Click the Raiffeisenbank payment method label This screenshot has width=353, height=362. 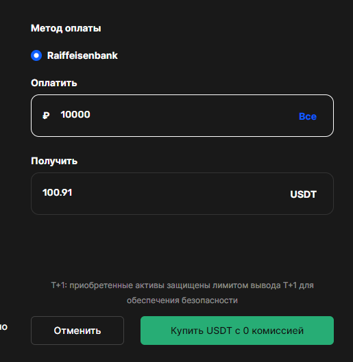click(x=82, y=55)
